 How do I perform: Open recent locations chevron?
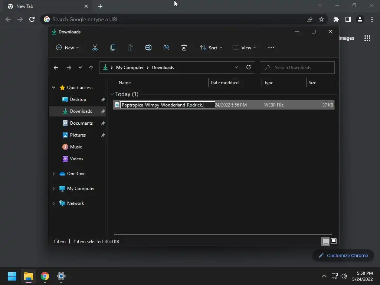click(80, 68)
